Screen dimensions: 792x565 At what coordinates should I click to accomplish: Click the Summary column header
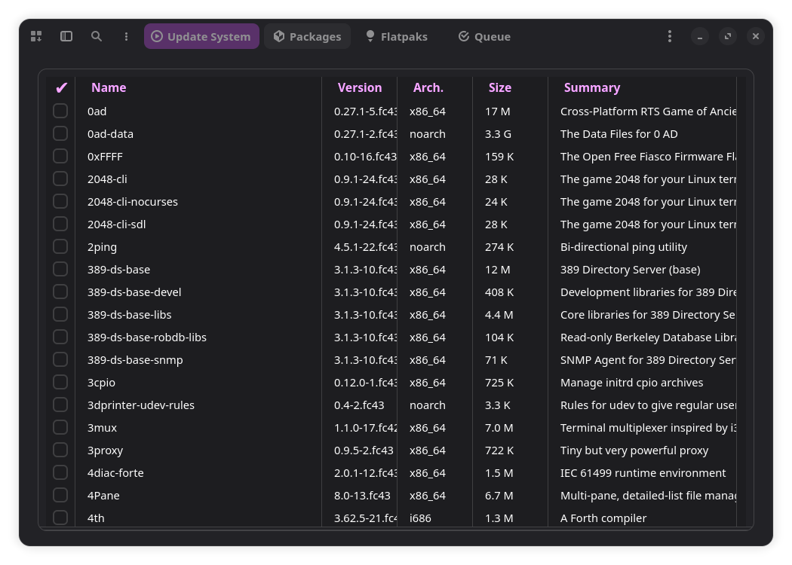(x=591, y=87)
